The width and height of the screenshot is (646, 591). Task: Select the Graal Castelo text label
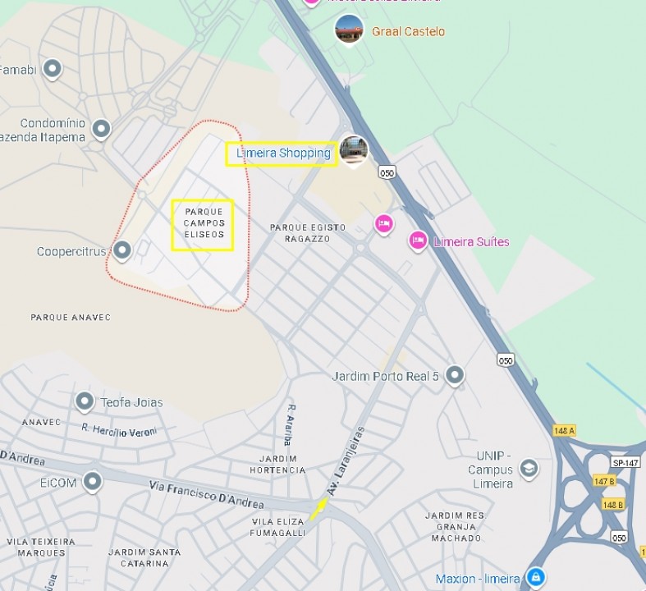click(408, 32)
